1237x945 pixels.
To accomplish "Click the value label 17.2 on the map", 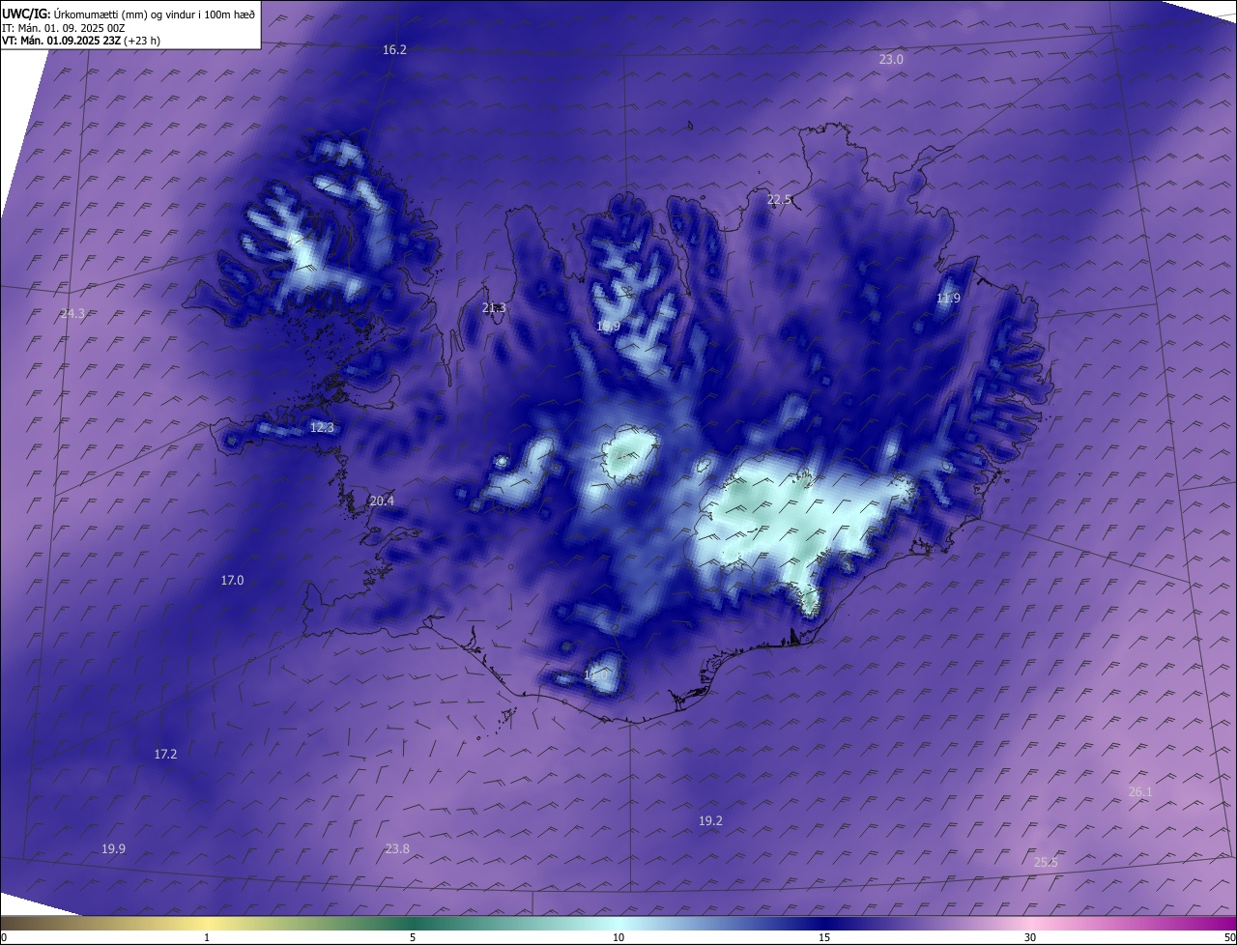I will point(165,755).
